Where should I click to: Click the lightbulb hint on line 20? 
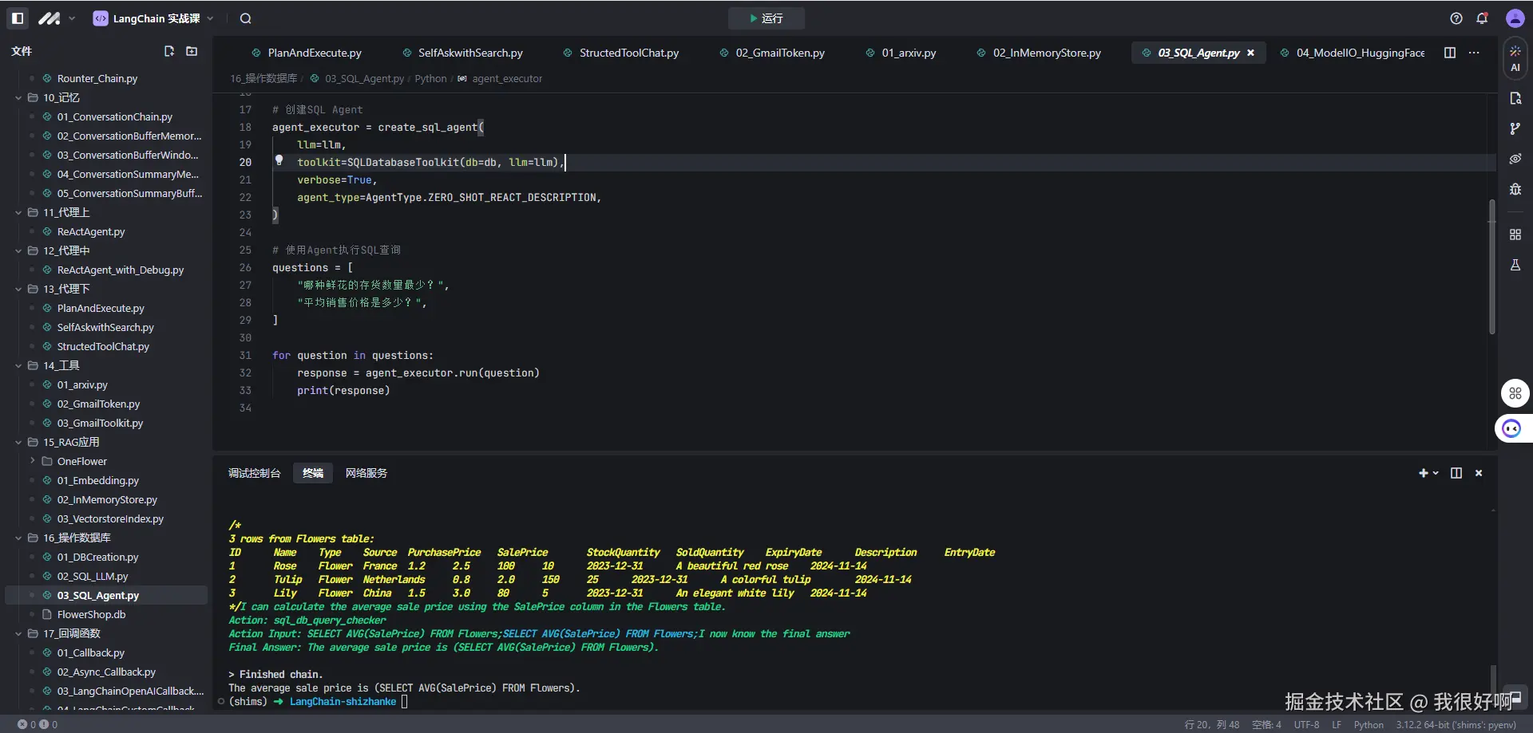(x=279, y=160)
